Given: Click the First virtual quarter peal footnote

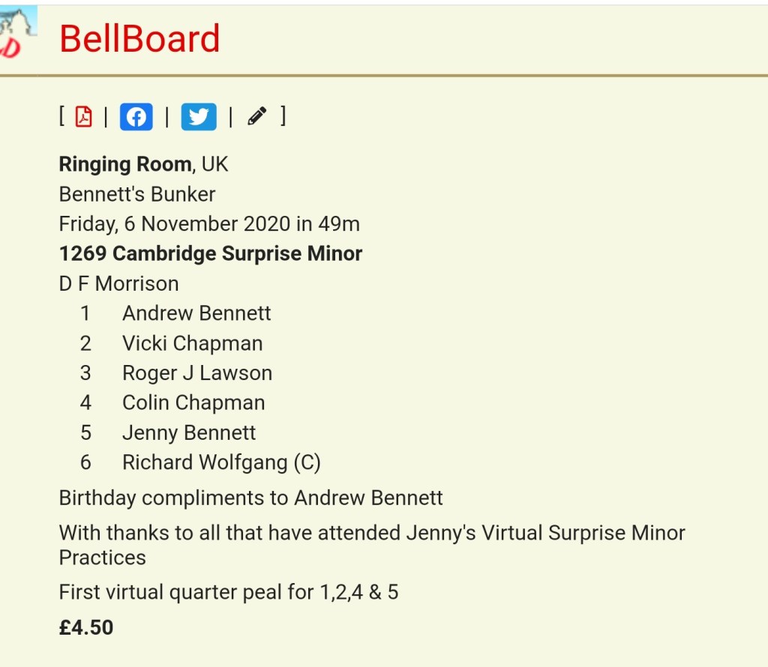Looking at the screenshot, I should tap(229, 593).
